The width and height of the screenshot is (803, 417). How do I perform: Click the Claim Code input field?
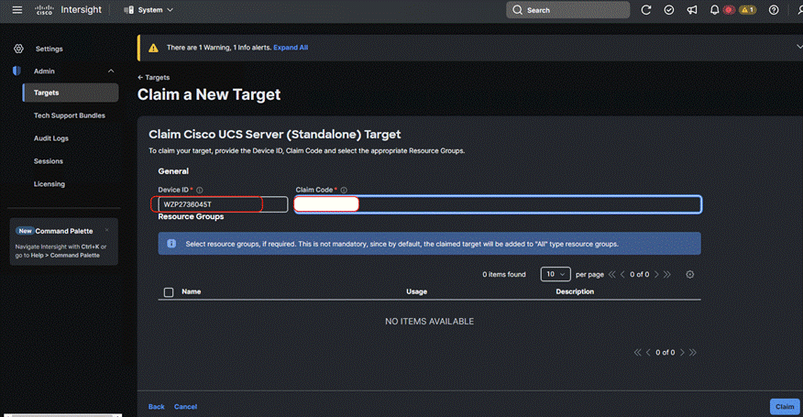pyautogui.click(x=498, y=204)
